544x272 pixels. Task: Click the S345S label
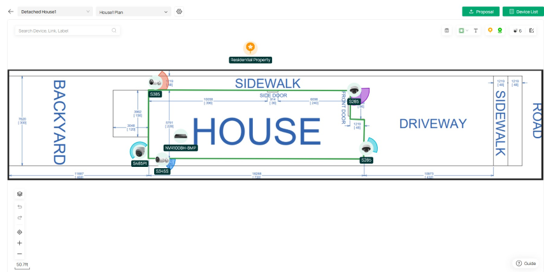[x=162, y=171]
